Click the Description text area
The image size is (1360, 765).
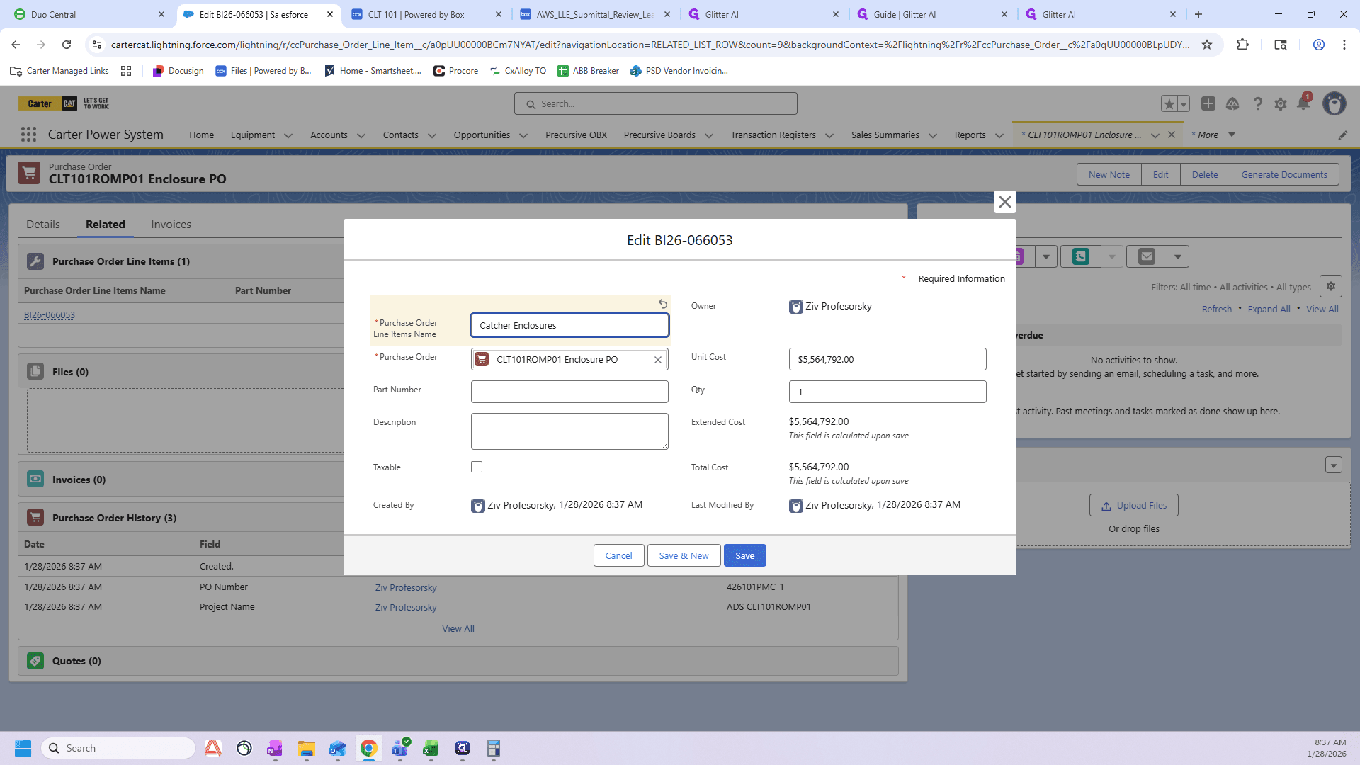569,431
